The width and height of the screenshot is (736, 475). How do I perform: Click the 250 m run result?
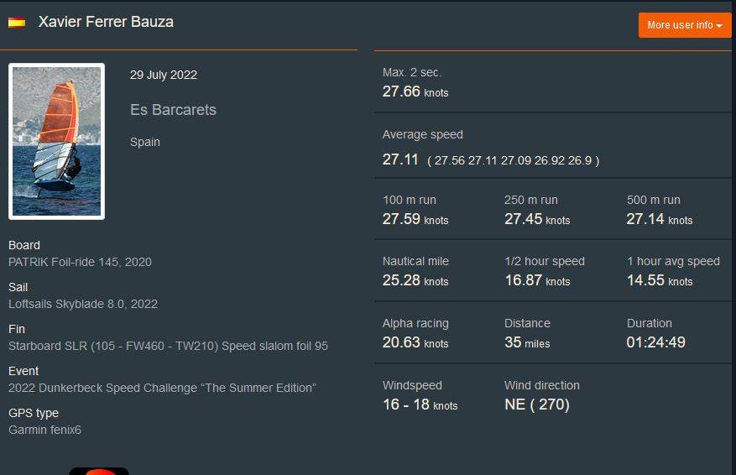pyautogui.click(x=524, y=219)
